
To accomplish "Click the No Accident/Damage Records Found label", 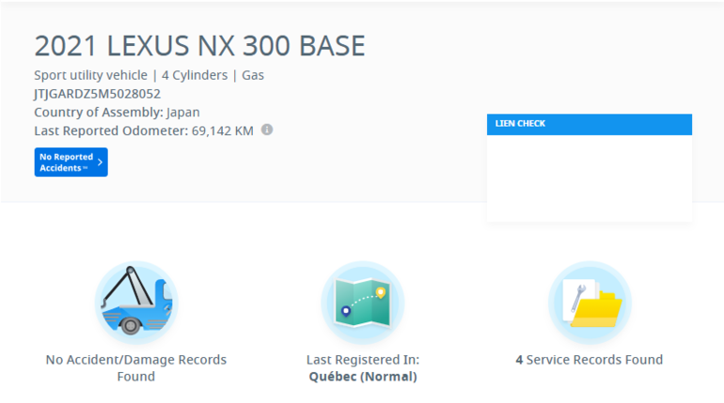I will [136, 367].
